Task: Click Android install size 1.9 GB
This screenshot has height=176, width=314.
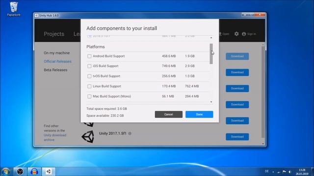Action: 190,56
